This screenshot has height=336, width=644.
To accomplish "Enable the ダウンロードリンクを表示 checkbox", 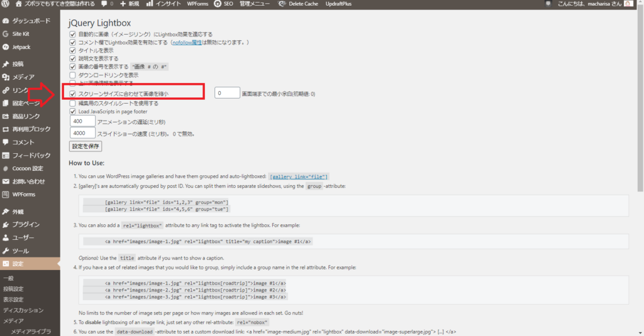I will coord(73,75).
